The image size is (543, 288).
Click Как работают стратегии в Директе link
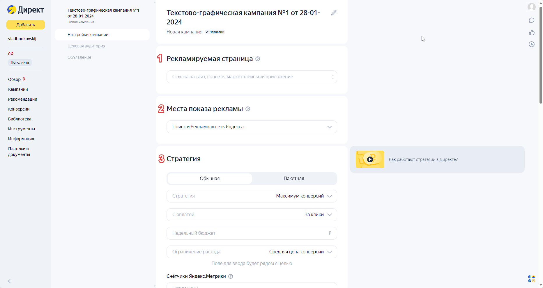click(423, 159)
